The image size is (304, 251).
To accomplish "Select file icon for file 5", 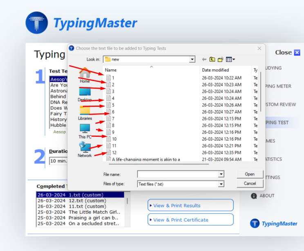I will coord(109,105).
